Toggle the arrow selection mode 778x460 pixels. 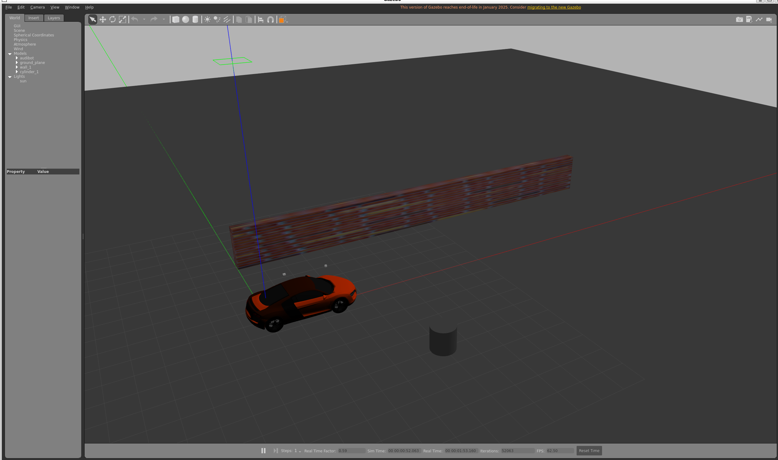[x=93, y=20]
